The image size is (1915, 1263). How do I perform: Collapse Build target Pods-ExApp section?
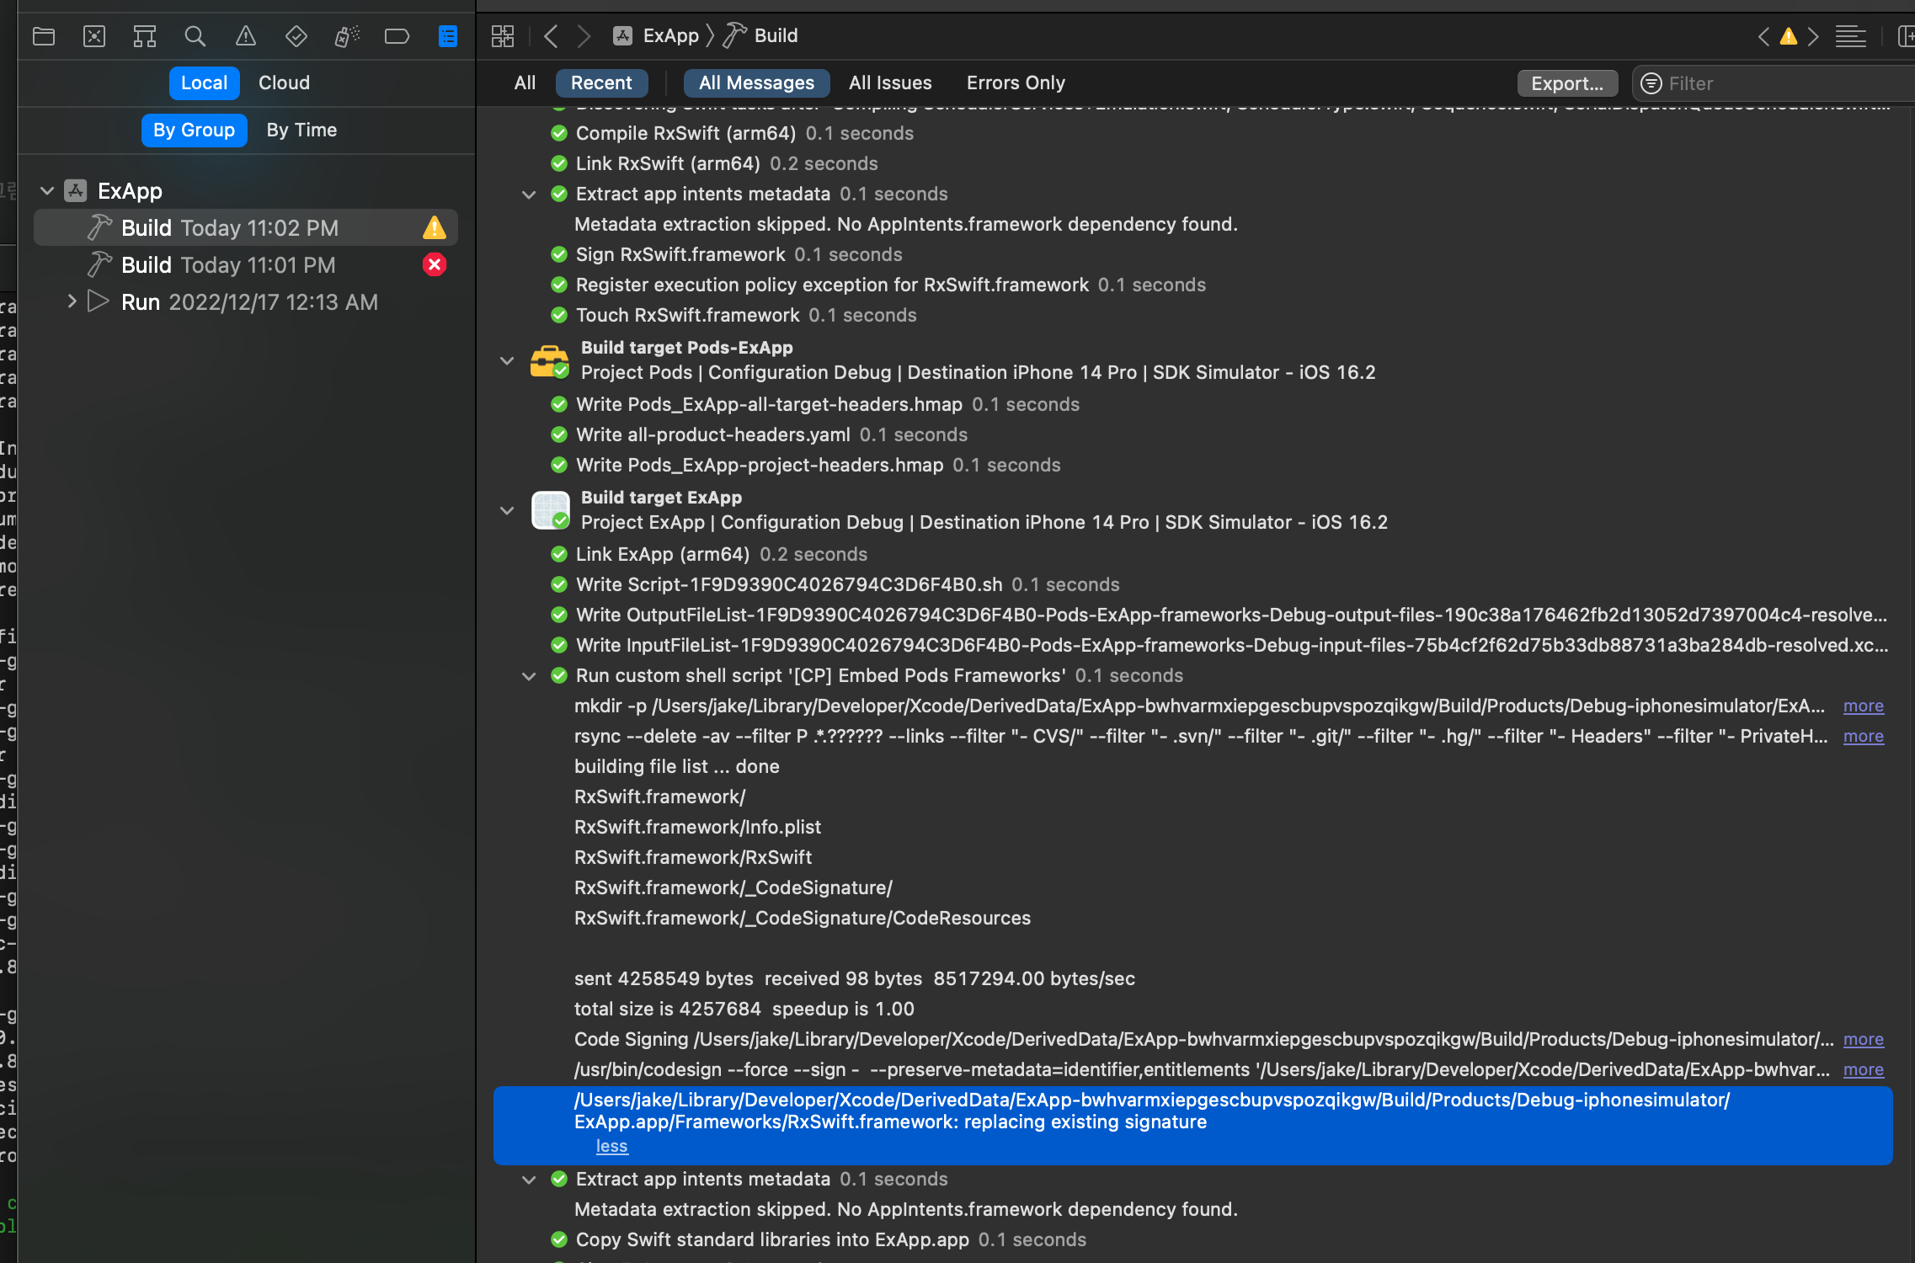(x=507, y=360)
